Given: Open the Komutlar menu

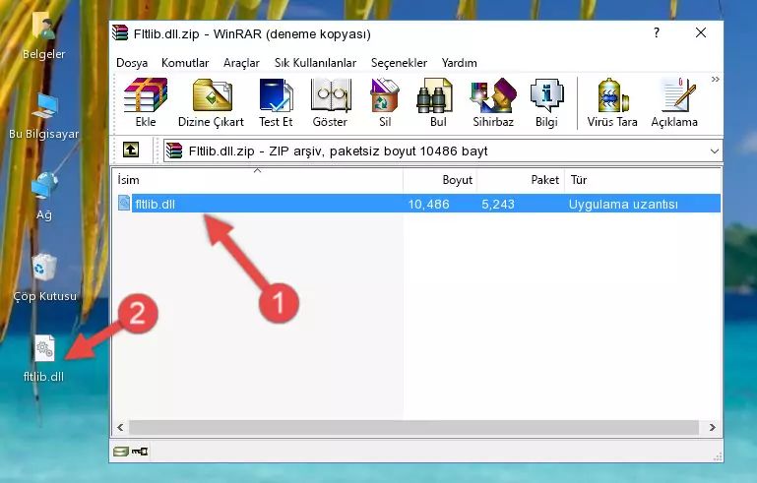Looking at the screenshot, I should (x=185, y=63).
